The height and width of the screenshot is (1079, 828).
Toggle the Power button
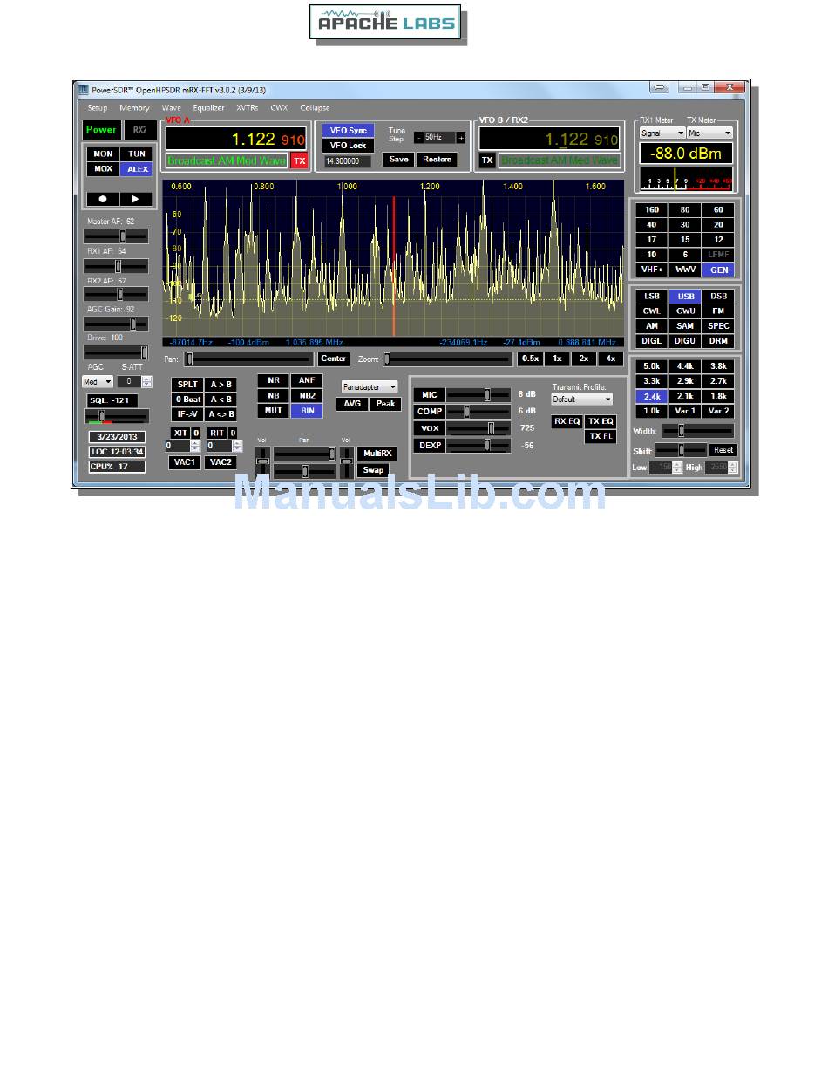point(101,130)
